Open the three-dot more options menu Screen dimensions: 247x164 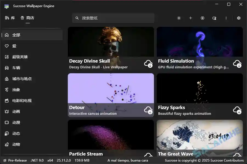pos(226,18)
